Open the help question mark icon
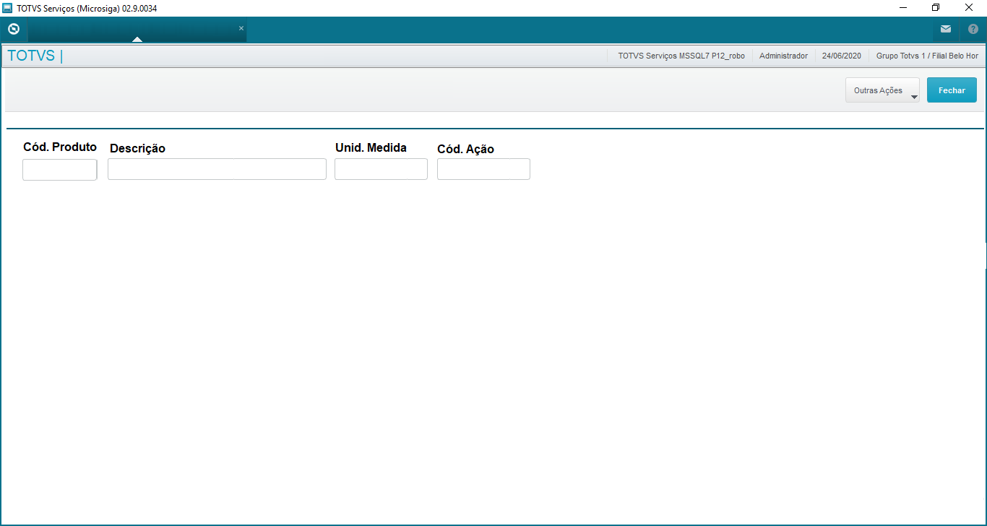The image size is (987, 526). pos(973,30)
